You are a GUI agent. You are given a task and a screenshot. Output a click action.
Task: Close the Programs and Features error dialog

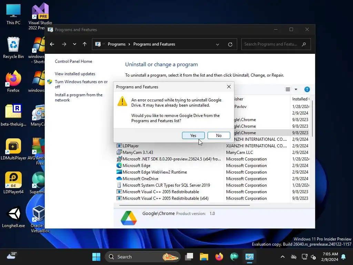[x=229, y=87]
